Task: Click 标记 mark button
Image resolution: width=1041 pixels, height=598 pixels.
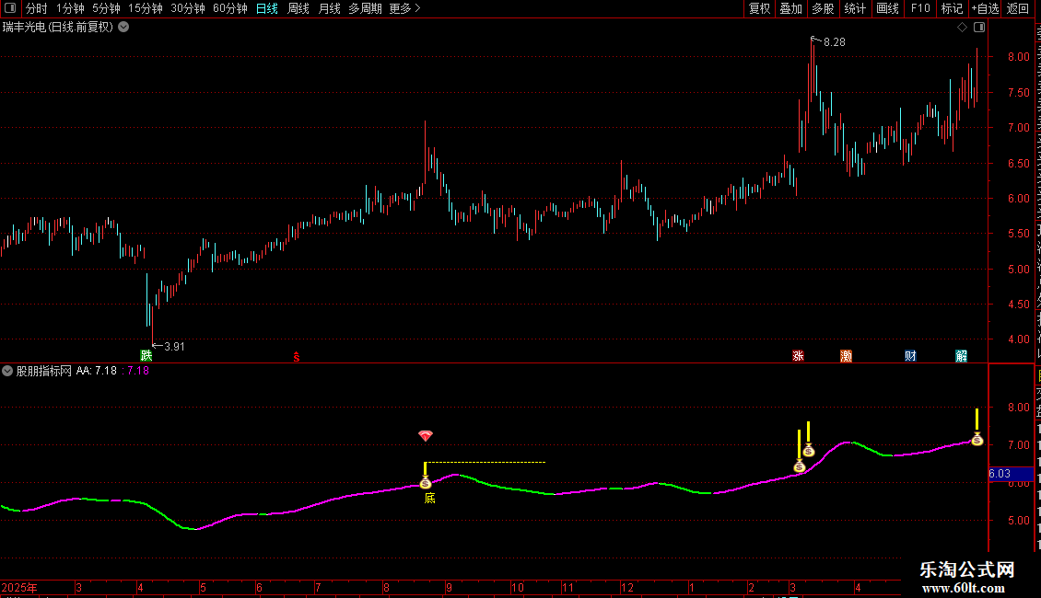Action: pyautogui.click(x=952, y=8)
